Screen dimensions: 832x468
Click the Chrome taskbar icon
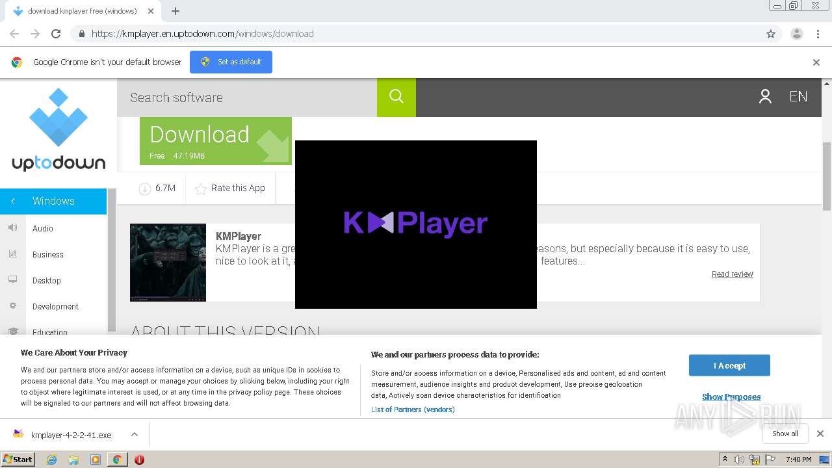click(x=117, y=460)
